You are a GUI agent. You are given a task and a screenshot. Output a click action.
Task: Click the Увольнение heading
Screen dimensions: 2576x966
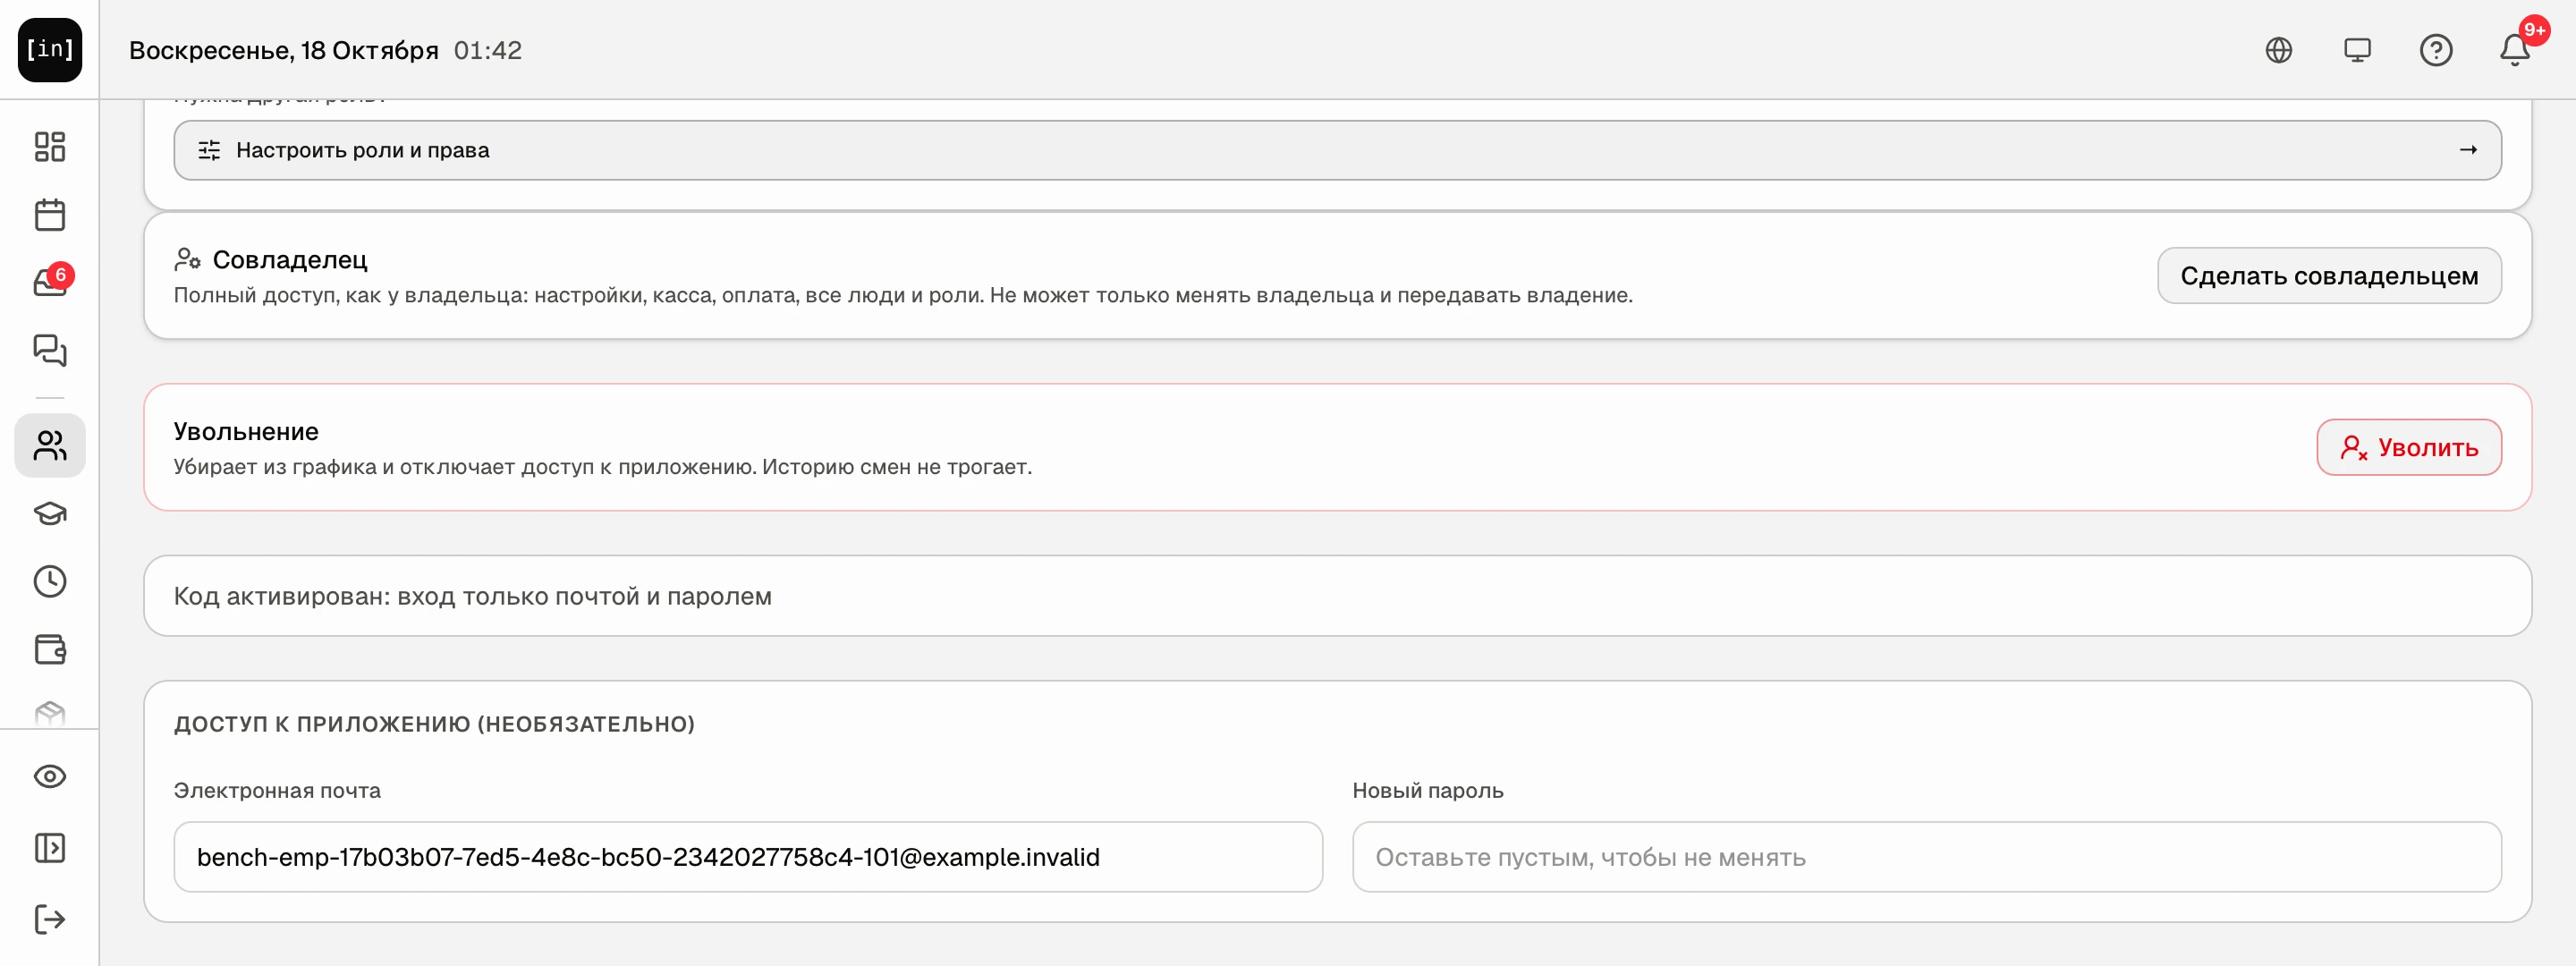tap(246, 431)
